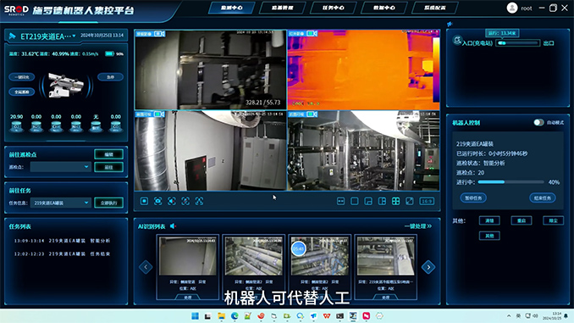Click the 前往 button next to 巡检点
The image size is (574, 323).
(x=108, y=167)
